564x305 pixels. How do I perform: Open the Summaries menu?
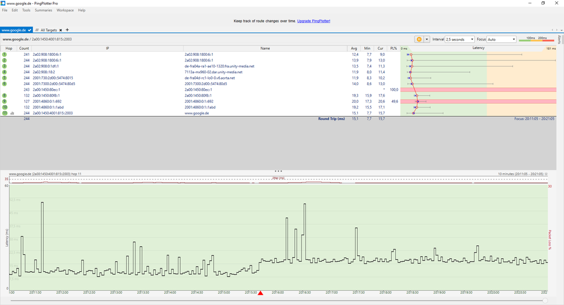click(x=43, y=10)
